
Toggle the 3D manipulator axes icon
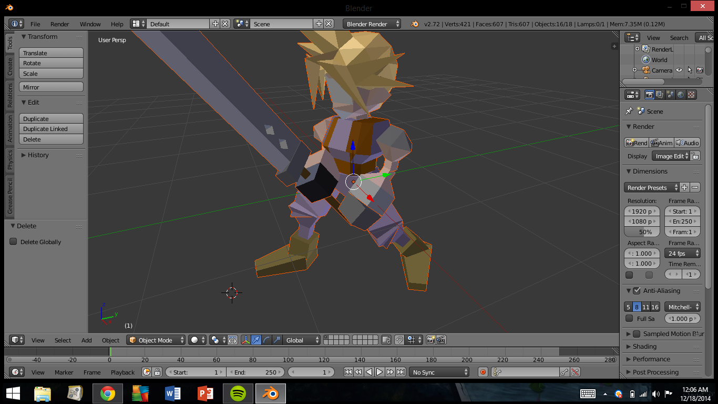(246, 340)
